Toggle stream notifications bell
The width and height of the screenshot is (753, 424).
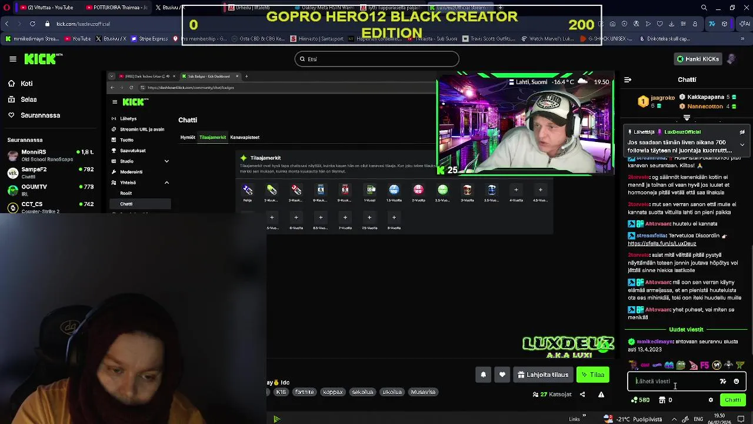pyautogui.click(x=484, y=375)
